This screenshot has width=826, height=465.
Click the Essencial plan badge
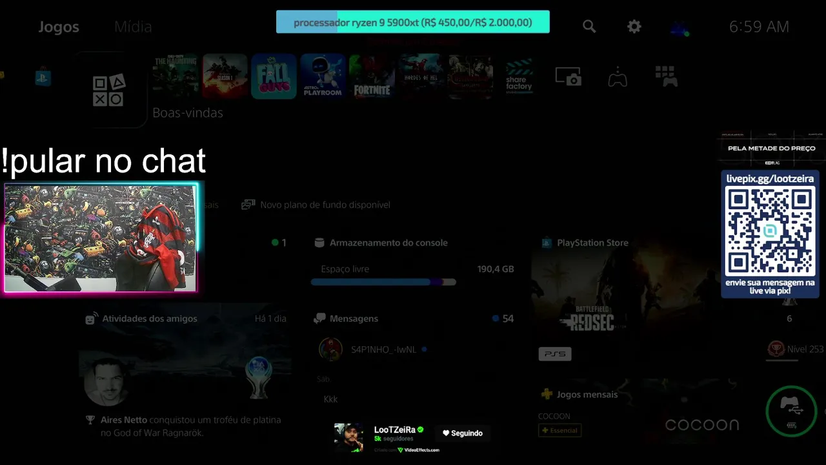[560, 430]
